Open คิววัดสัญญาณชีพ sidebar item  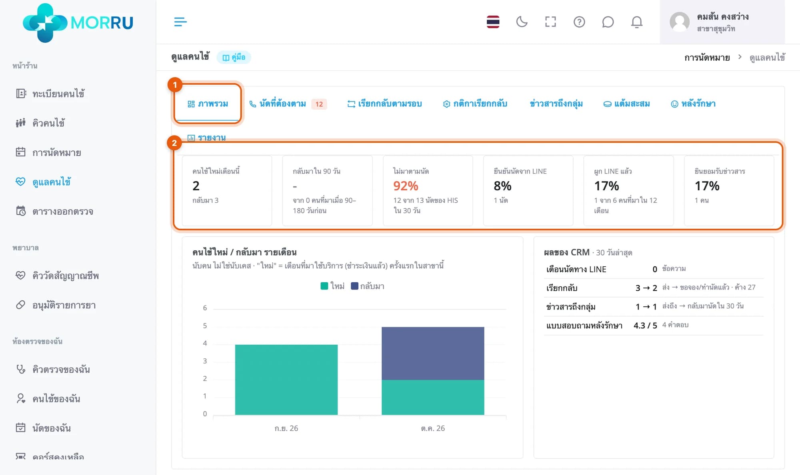pos(57,275)
